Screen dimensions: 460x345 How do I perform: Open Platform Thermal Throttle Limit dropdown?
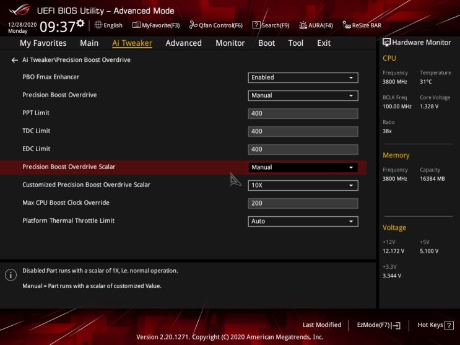point(303,221)
